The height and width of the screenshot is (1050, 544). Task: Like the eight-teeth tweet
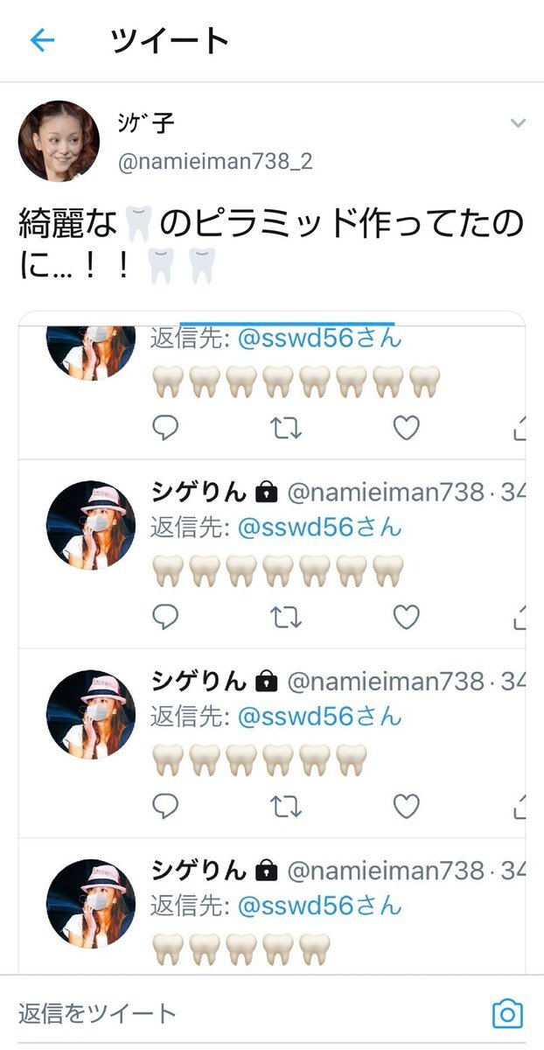(x=406, y=428)
